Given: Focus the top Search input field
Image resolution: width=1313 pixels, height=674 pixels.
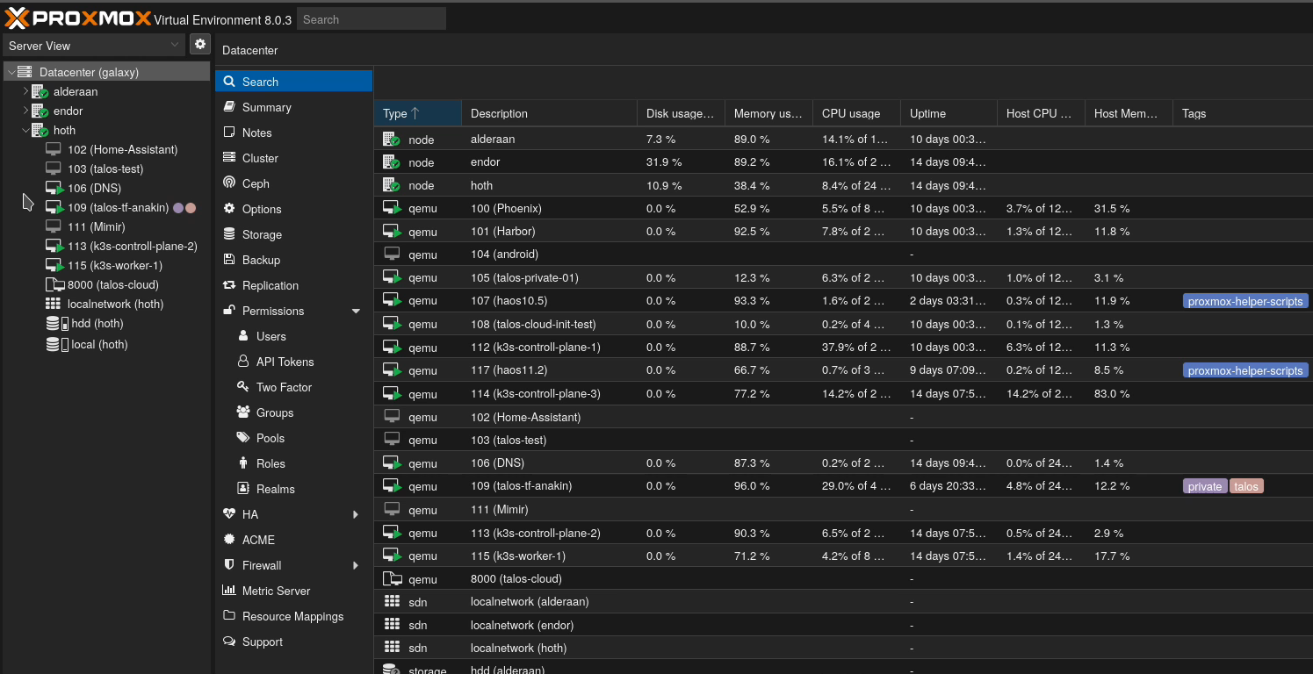Looking at the screenshot, I should [x=372, y=19].
